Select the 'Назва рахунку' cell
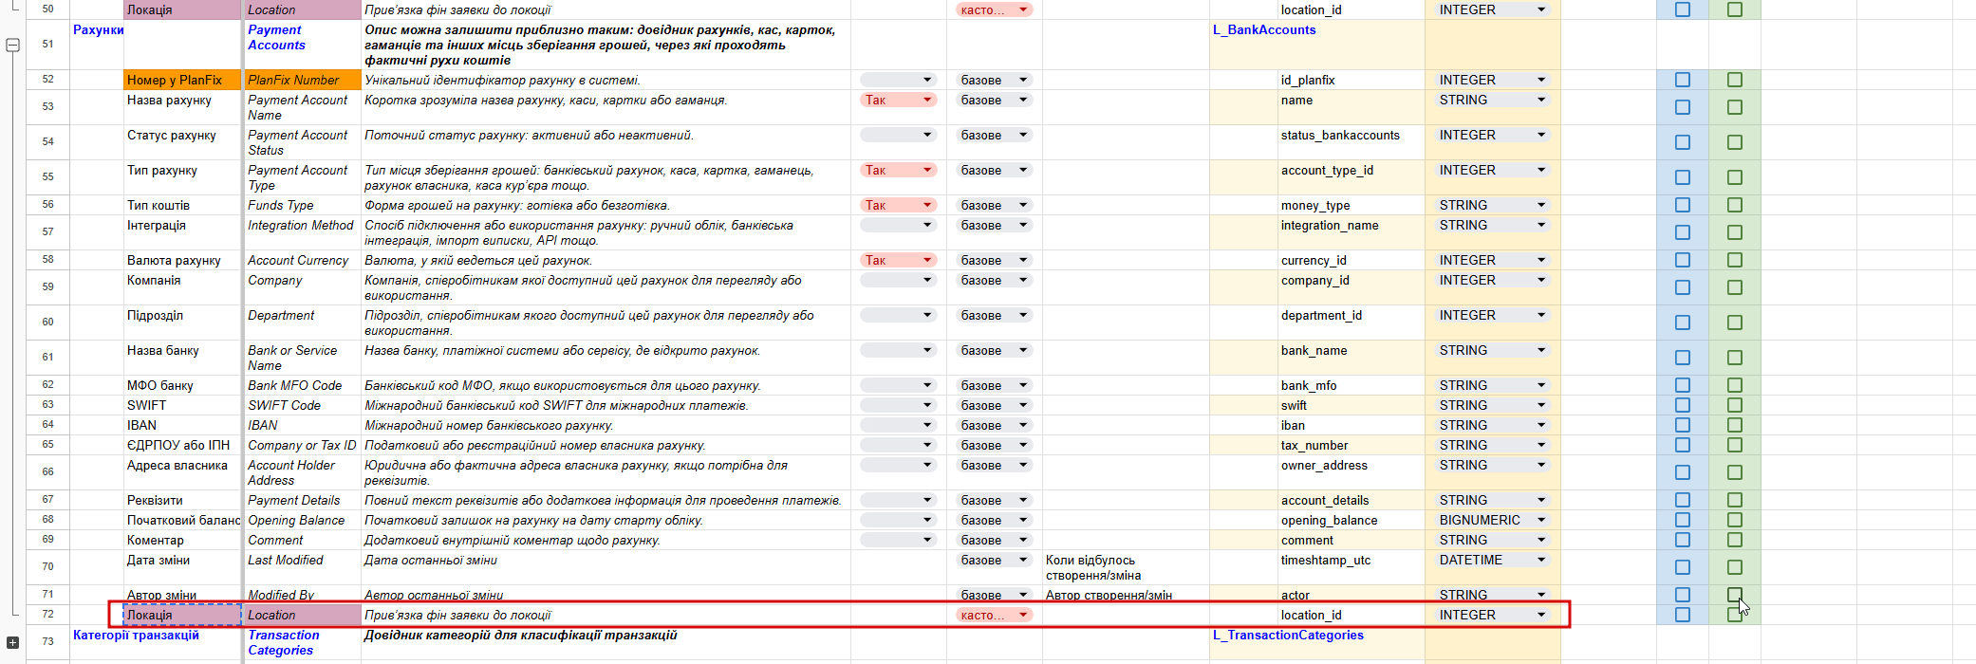 [182, 107]
